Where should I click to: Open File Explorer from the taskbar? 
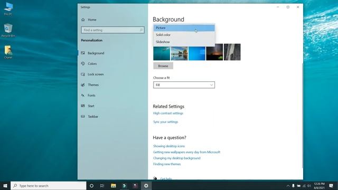[114, 186]
